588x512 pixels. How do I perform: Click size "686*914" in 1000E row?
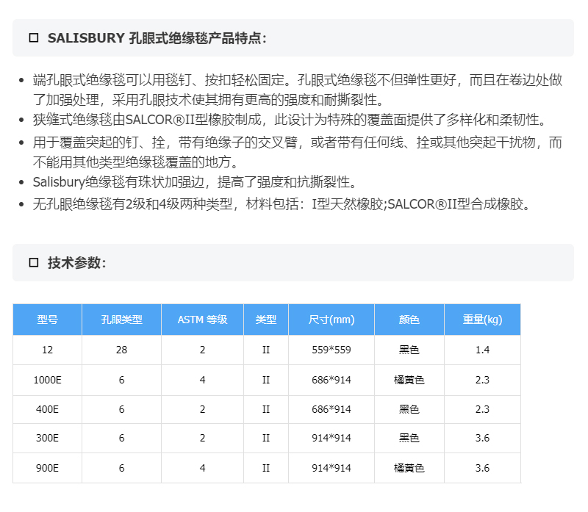tap(331, 380)
